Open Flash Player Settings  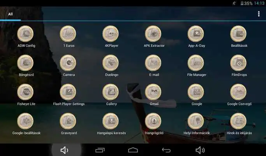[68, 92]
